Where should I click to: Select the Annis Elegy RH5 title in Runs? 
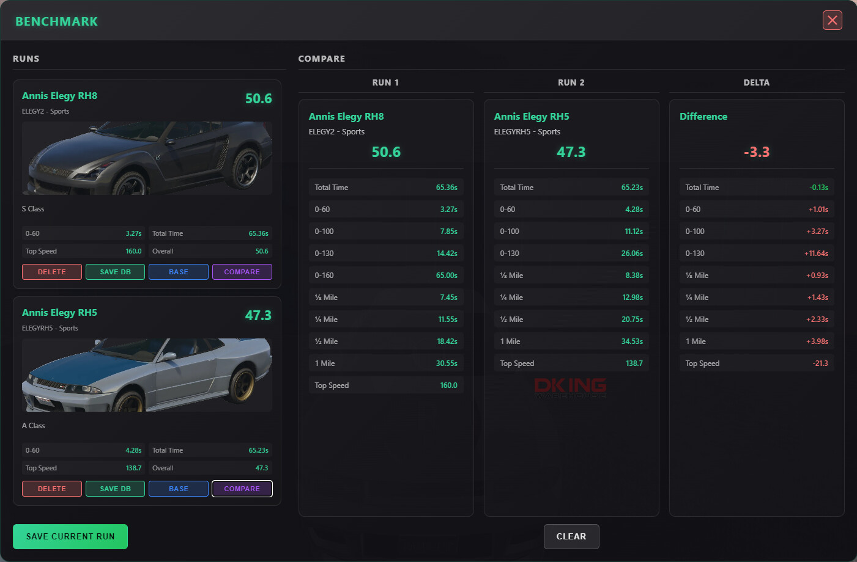coord(59,312)
